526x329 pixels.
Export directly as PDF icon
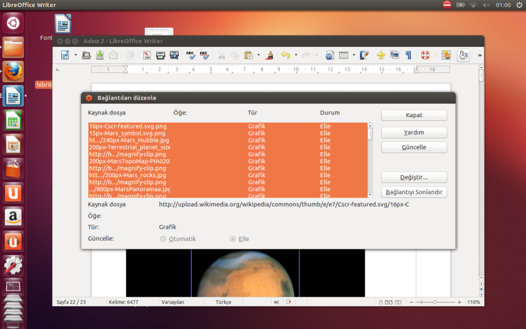tap(147, 55)
